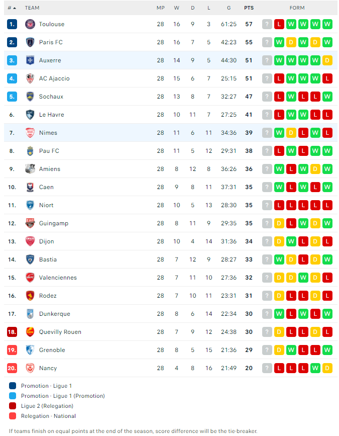Click Grenoble's upcoming match question mark badge
Image resolution: width=339 pixels, height=436 pixels.
267,350
